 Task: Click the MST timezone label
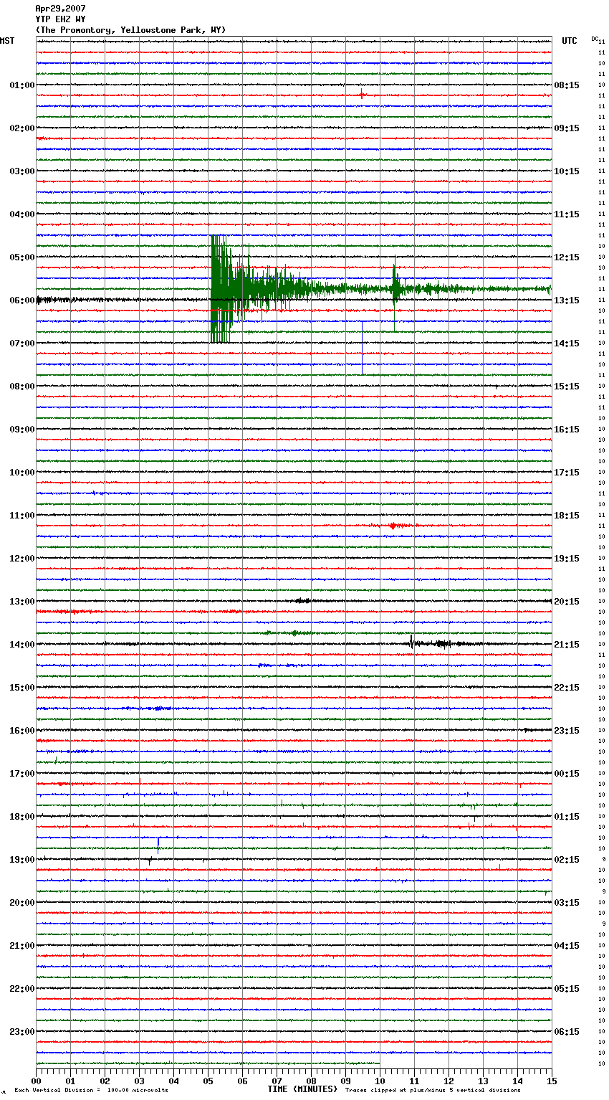(x=7, y=41)
